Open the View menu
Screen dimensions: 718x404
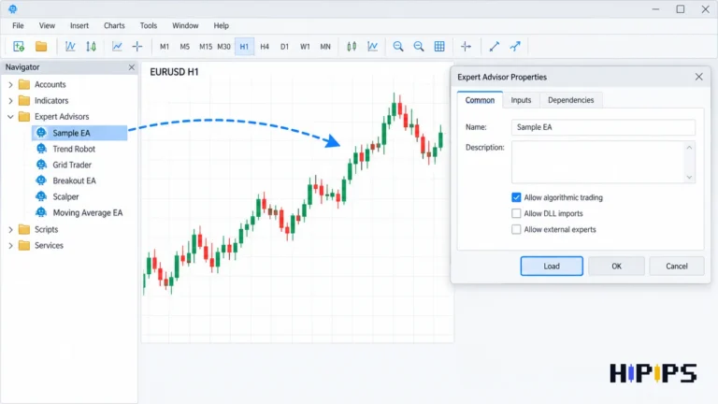click(47, 25)
